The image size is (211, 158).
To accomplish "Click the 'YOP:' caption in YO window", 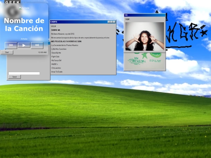I will pos(127,20).
